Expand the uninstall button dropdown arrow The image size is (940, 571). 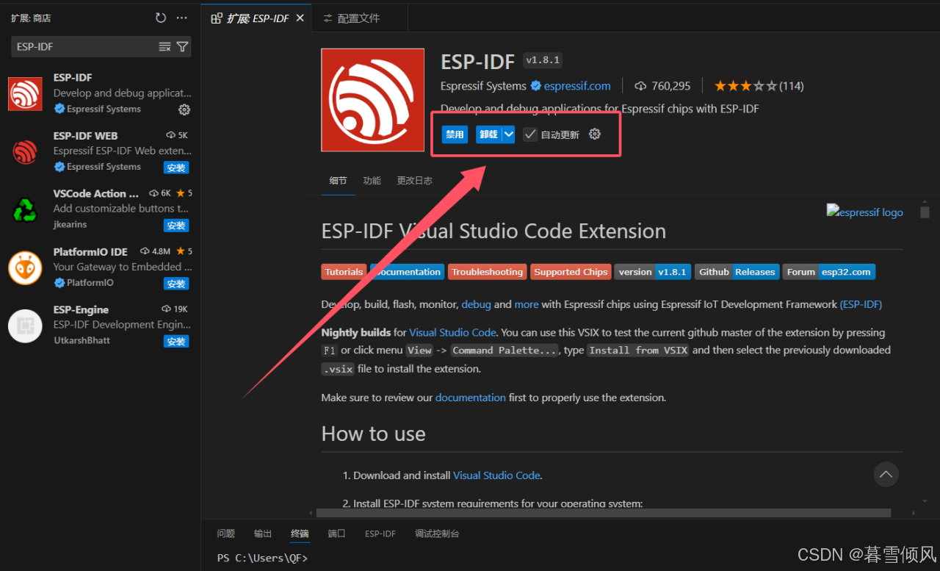click(508, 134)
